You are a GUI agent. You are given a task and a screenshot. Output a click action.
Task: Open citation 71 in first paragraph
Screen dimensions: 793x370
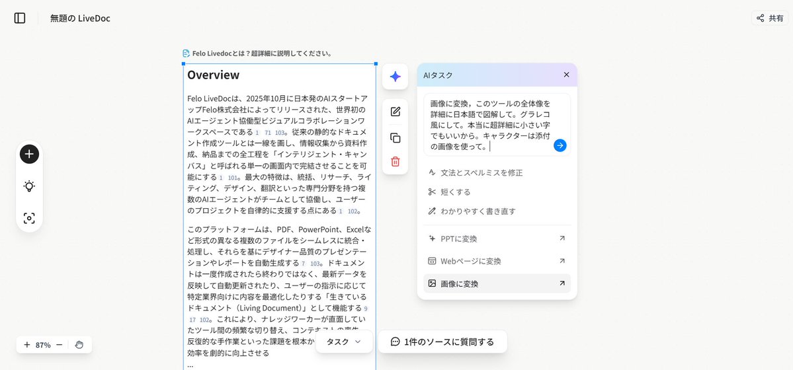tap(268, 133)
